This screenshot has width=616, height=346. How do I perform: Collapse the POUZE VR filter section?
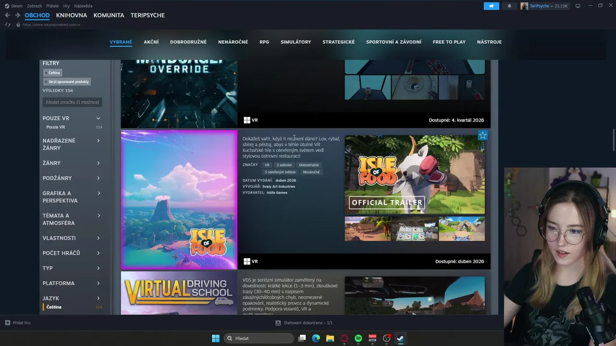(72, 118)
